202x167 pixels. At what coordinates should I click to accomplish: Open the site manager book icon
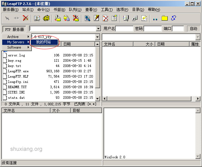(x=37, y=18)
